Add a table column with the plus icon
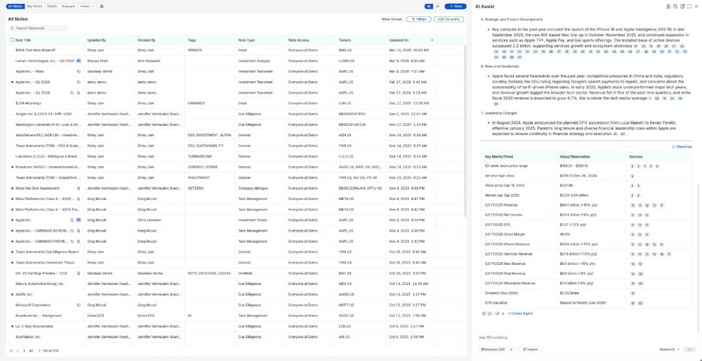Viewport: 702px width, 361px height. (432, 40)
